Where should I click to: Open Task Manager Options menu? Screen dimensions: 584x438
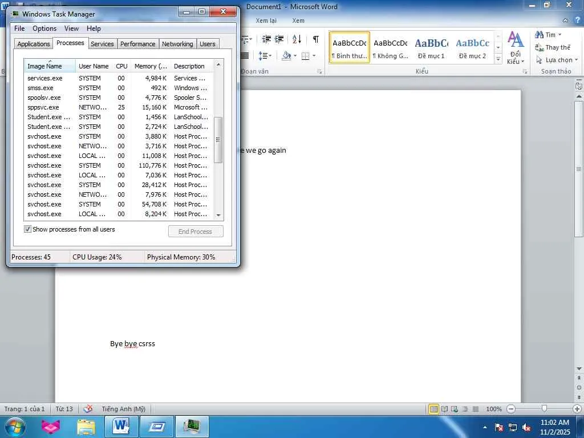tap(44, 29)
